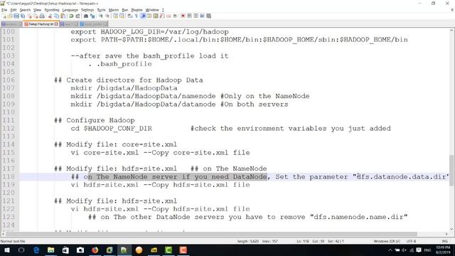The height and width of the screenshot is (256, 455).
Task: Open the Run menu
Action: (x=125, y=10)
